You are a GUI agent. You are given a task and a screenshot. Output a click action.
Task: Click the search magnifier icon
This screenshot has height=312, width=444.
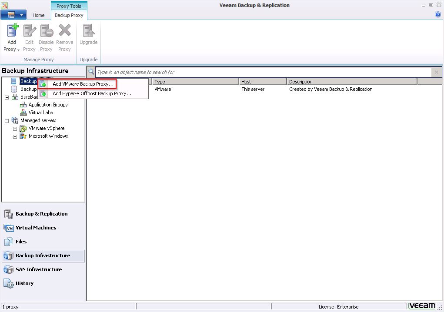[x=91, y=72]
